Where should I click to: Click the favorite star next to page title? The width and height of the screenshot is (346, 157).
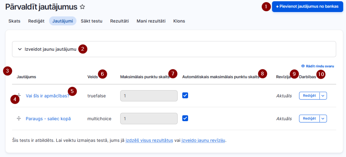pyautogui.click(x=82, y=7)
